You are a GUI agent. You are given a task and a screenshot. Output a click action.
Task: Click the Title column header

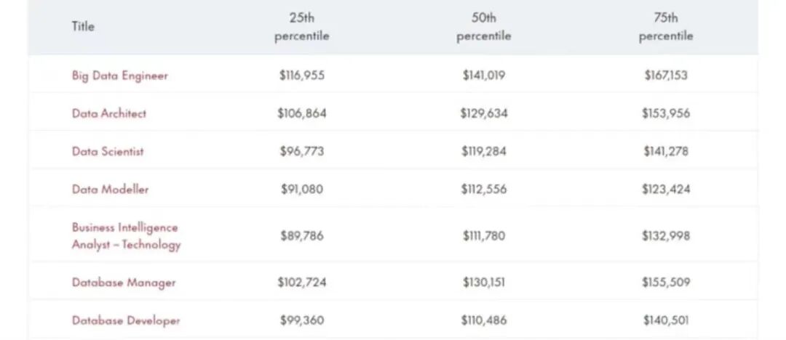coord(83,26)
